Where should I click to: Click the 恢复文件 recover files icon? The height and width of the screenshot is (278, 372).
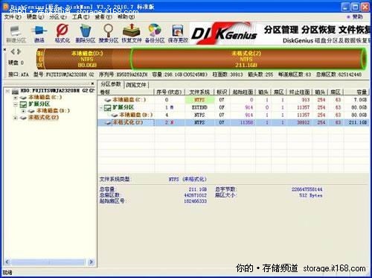[132, 34]
